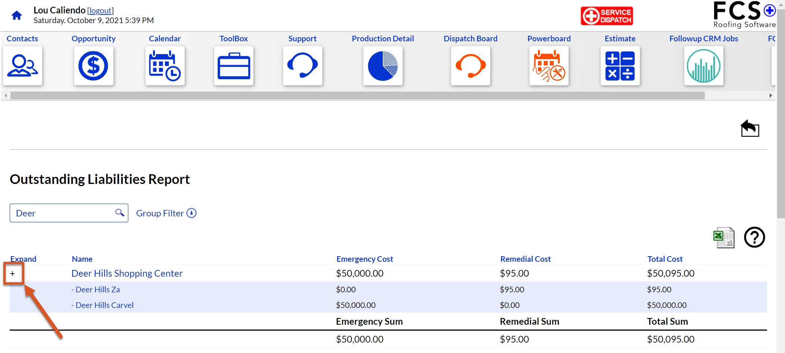The width and height of the screenshot is (785, 353).
Task: Click the Followup CRM Jobs chart icon
Action: [704, 66]
